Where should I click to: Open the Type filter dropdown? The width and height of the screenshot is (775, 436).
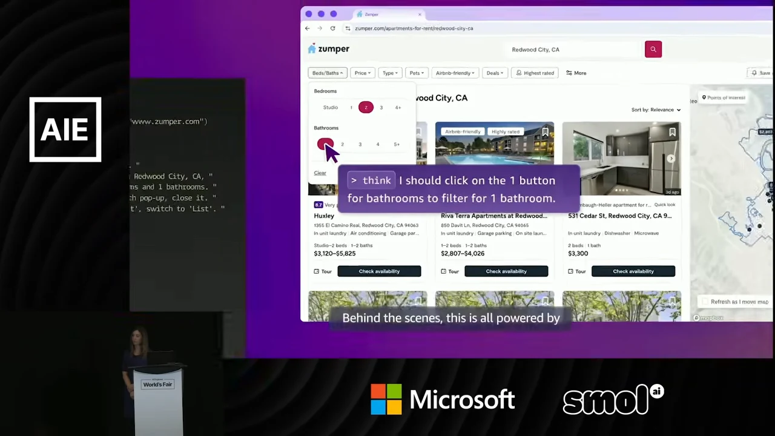pos(390,73)
